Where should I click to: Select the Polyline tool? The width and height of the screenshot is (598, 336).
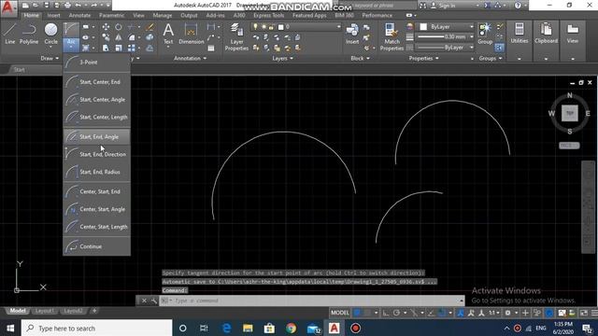pos(29,34)
